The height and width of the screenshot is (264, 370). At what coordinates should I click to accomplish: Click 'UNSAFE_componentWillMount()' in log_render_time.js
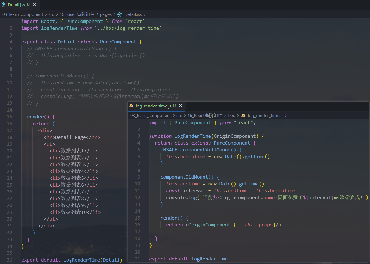(198, 150)
